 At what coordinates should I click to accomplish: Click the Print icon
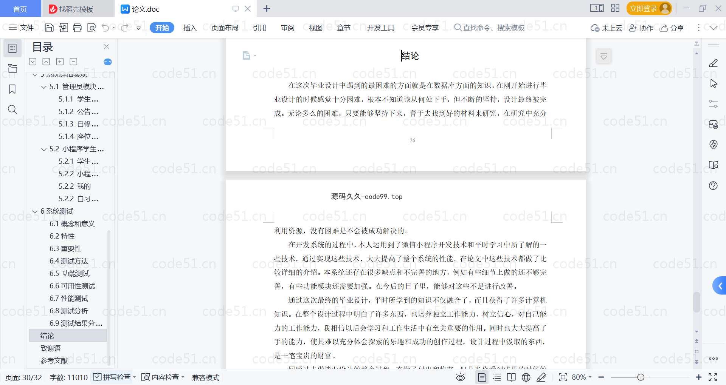coord(78,28)
